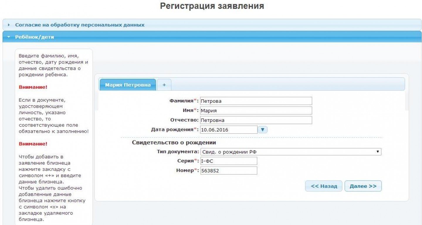The width and height of the screenshot is (422, 225).
Task: Click the Регистрация заявления page title
Action: [x=212, y=6]
